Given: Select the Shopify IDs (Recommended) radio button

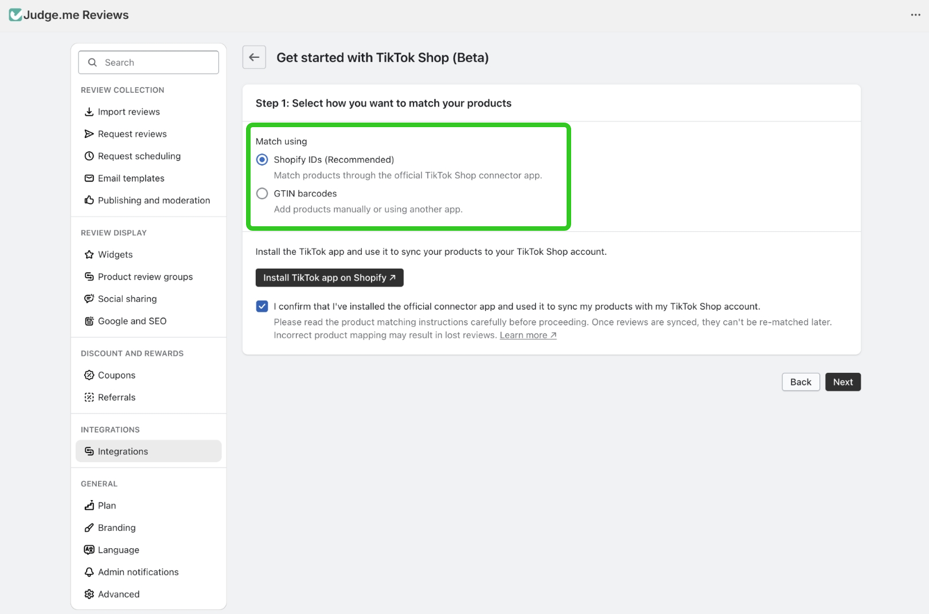Looking at the screenshot, I should coord(262,160).
